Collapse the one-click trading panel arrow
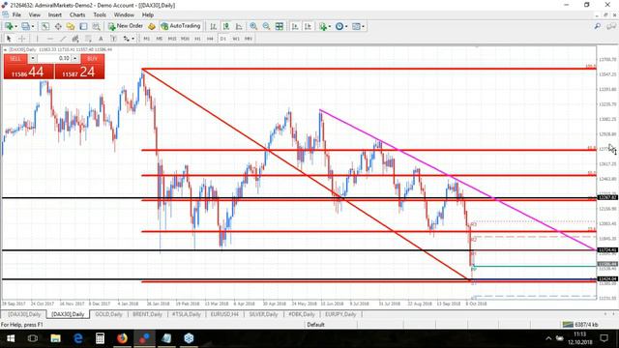The image size is (619, 348). [x=5, y=49]
